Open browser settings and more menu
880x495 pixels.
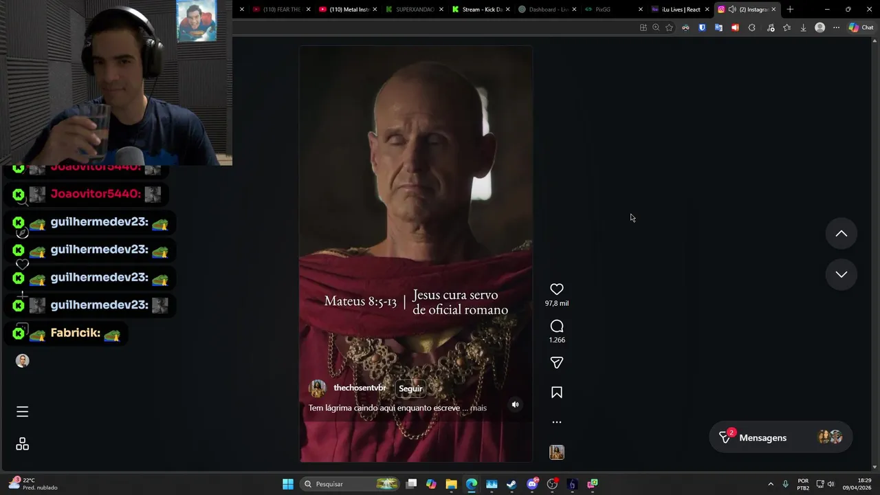(836, 27)
